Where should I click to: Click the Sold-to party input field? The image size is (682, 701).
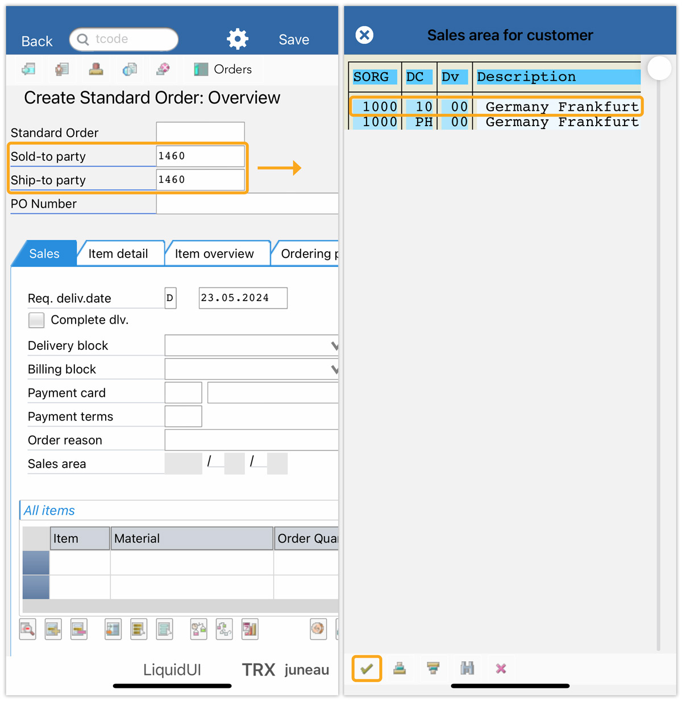(200, 156)
